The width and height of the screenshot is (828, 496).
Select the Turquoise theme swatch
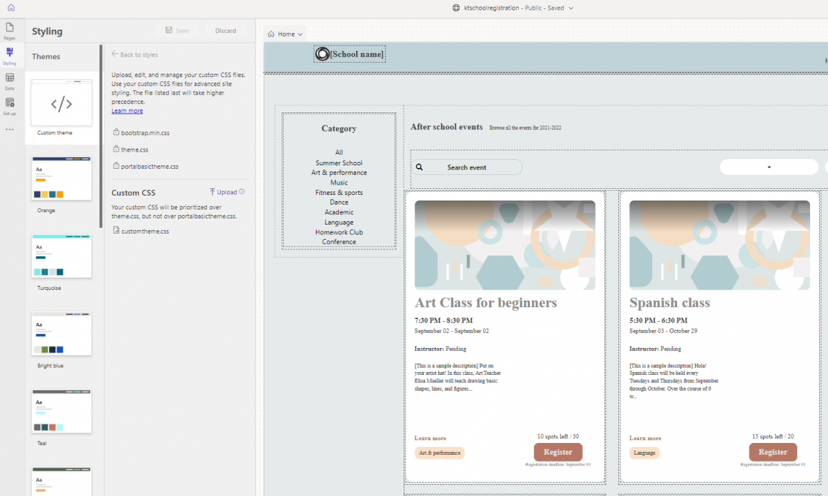[61, 256]
